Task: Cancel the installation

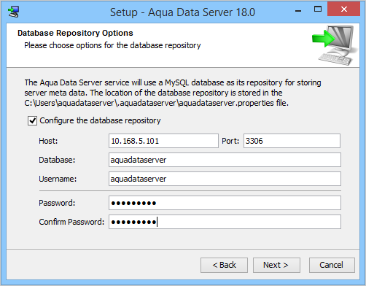Action: 332,265
